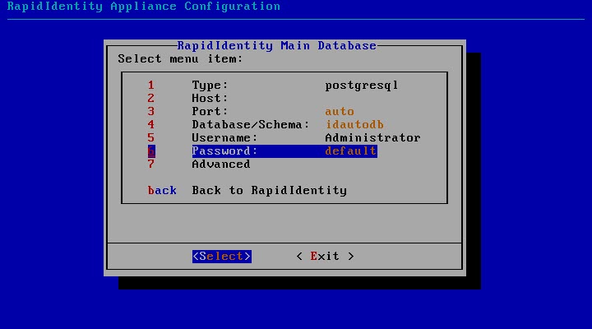This screenshot has height=329, width=592.
Task: Click the idautodb database value
Action: 354,125
